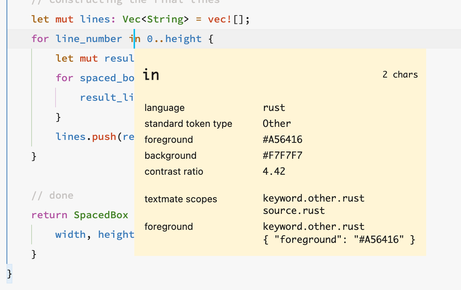Click the language value rust in the inspector
The height and width of the screenshot is (290, 461).
pyautogui.click(x=274, y=107)
